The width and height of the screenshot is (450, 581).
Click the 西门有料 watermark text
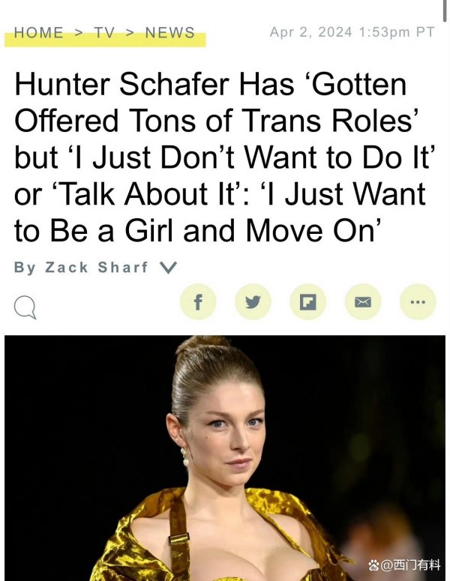[x=417, y=565]
